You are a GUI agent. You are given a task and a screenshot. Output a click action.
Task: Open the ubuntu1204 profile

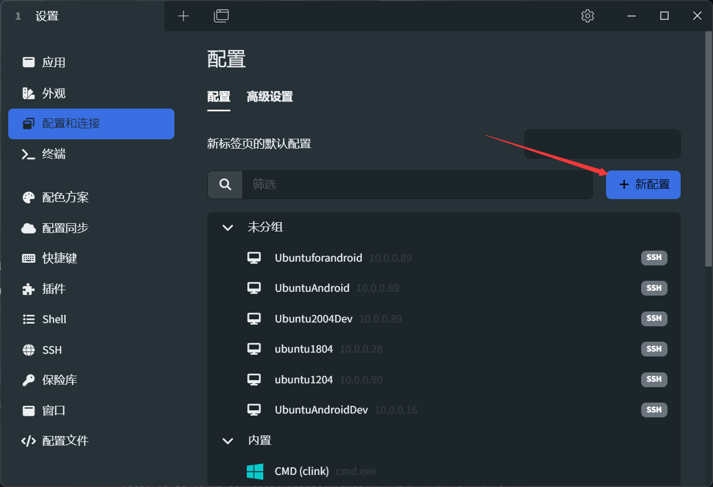click(444, 380)
